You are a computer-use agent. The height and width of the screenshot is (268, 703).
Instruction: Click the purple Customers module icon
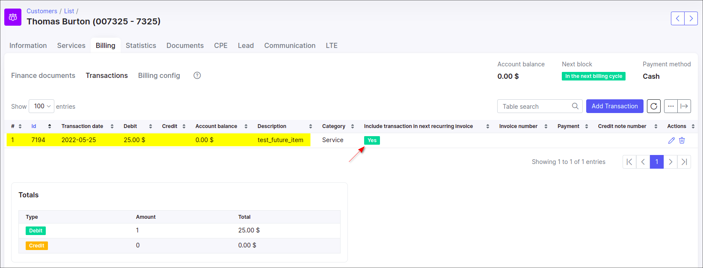(13, 17)
